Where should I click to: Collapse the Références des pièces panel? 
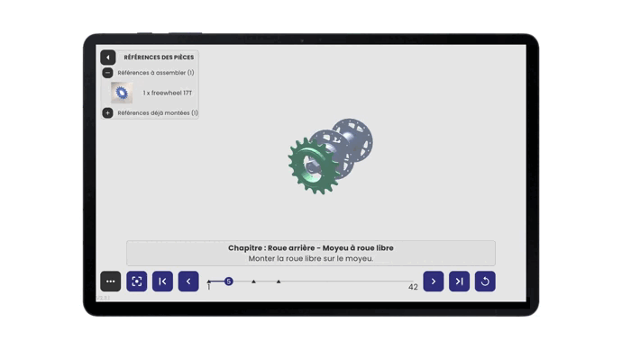tap(108, 58)
